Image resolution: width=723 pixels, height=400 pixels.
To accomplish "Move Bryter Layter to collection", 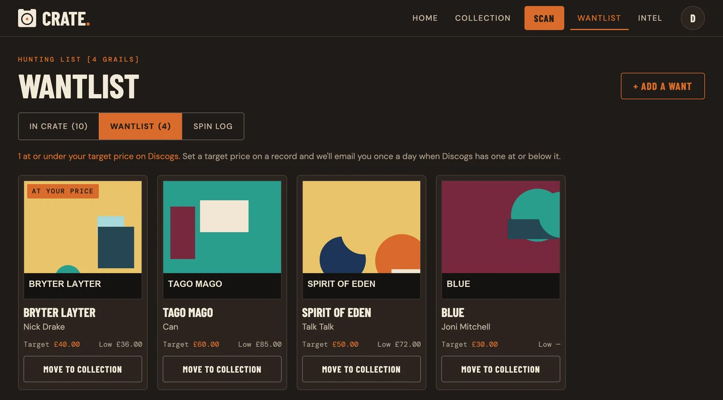I will (83, 369).
